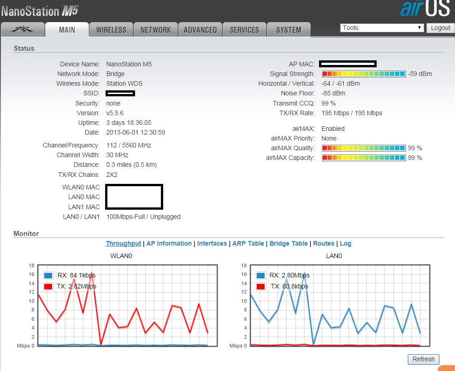This screenshot has width=455, height=371.
Task: Click the WLAN0 throughput chart
Action: [127, 306]
